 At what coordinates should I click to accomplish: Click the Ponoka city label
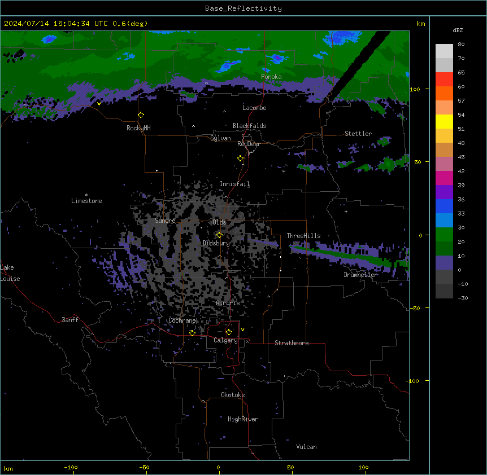(x=271, y=77)
